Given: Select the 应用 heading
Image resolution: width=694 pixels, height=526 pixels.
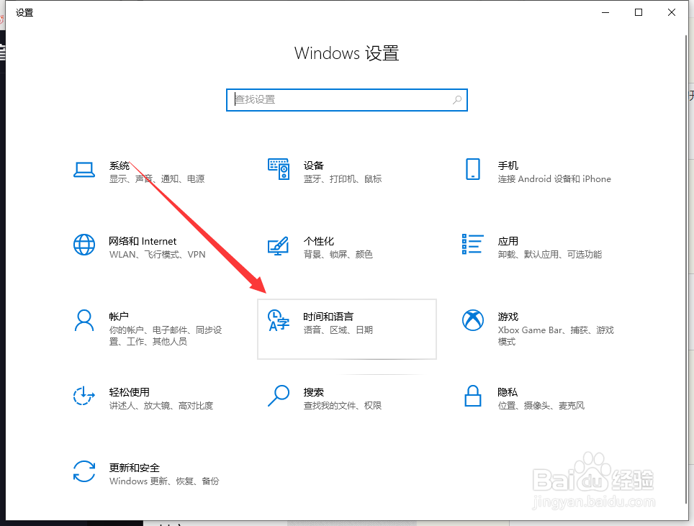Looking at the screenshot, I should click(508, 241).
